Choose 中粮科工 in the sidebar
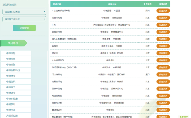 point(16,87)
